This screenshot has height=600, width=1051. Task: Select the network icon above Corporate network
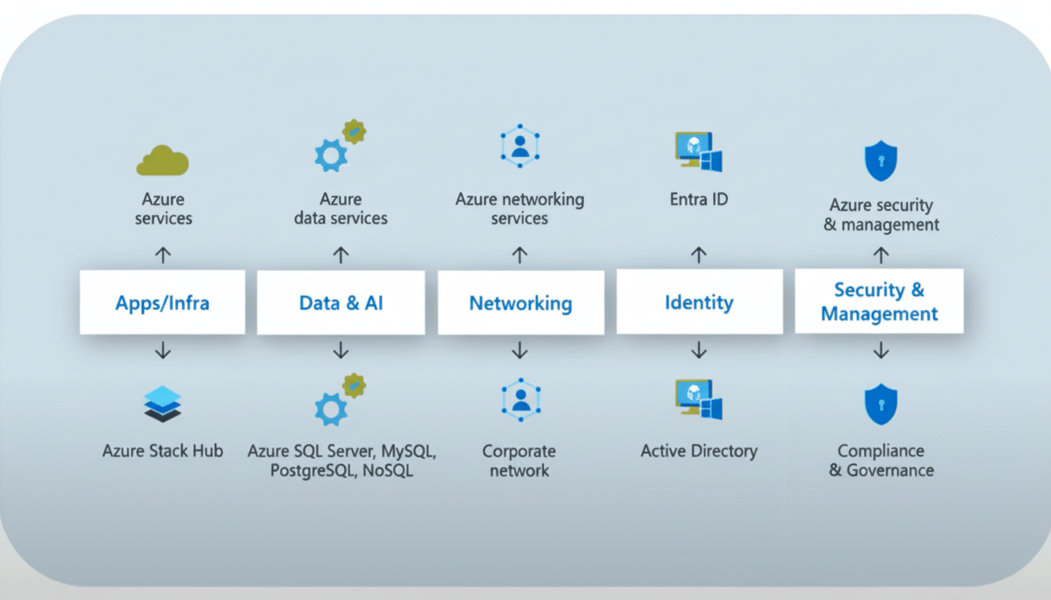pos(520,399)
